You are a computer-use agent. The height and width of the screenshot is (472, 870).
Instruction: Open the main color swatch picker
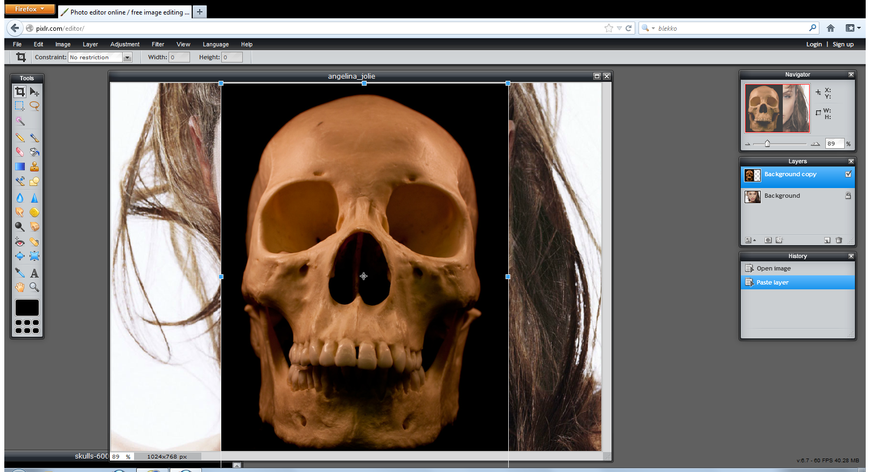tap(27, 308)
